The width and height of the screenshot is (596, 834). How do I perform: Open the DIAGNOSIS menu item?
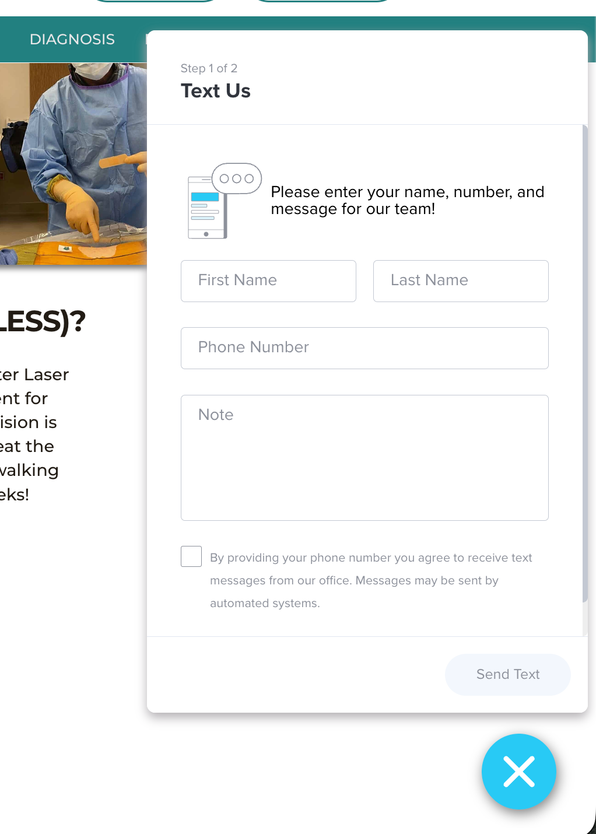72,39
